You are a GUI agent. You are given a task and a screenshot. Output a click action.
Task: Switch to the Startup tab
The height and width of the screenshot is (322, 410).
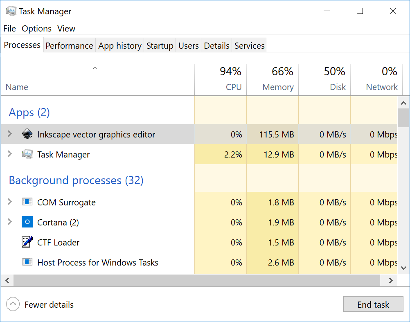[160, 45]
